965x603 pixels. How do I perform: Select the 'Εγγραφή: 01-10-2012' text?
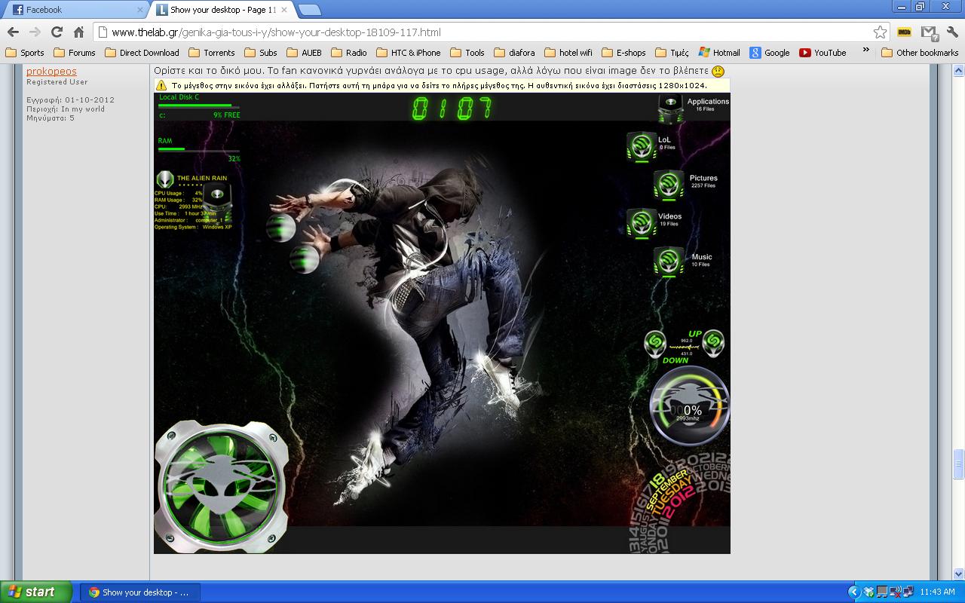70,99
